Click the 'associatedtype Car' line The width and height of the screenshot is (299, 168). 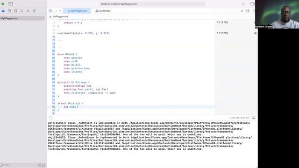click(x=78, y=86)
